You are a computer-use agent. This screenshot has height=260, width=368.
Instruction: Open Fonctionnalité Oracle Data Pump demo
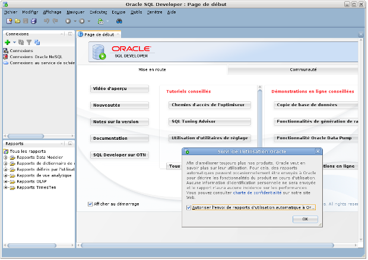[316, 138]
